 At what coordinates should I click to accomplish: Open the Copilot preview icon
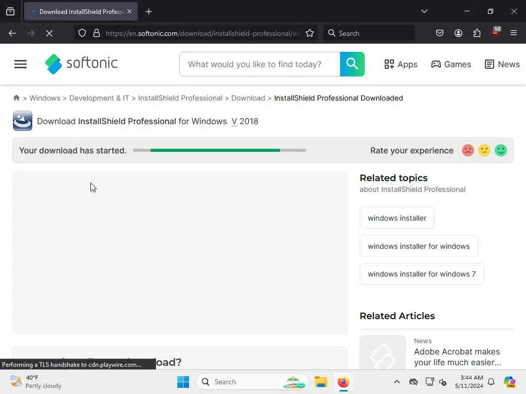pyautogui.click(x=510, y=382)
